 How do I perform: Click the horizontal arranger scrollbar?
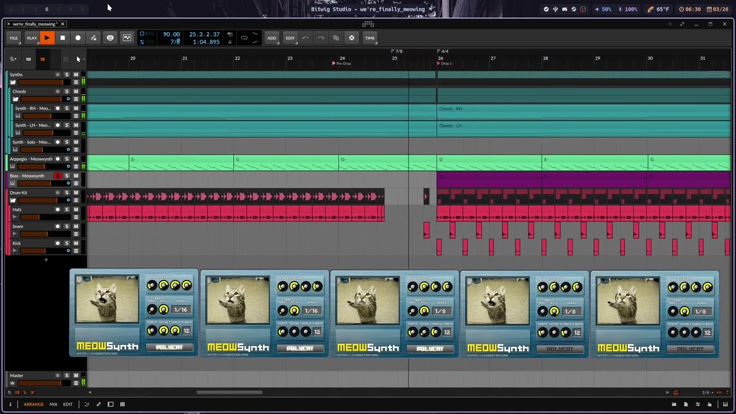(229, 393)
